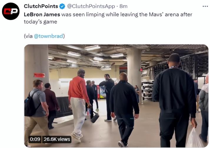Open the three-dot more options menu
The width and height of the screenshot is (210, 148).
205,6
